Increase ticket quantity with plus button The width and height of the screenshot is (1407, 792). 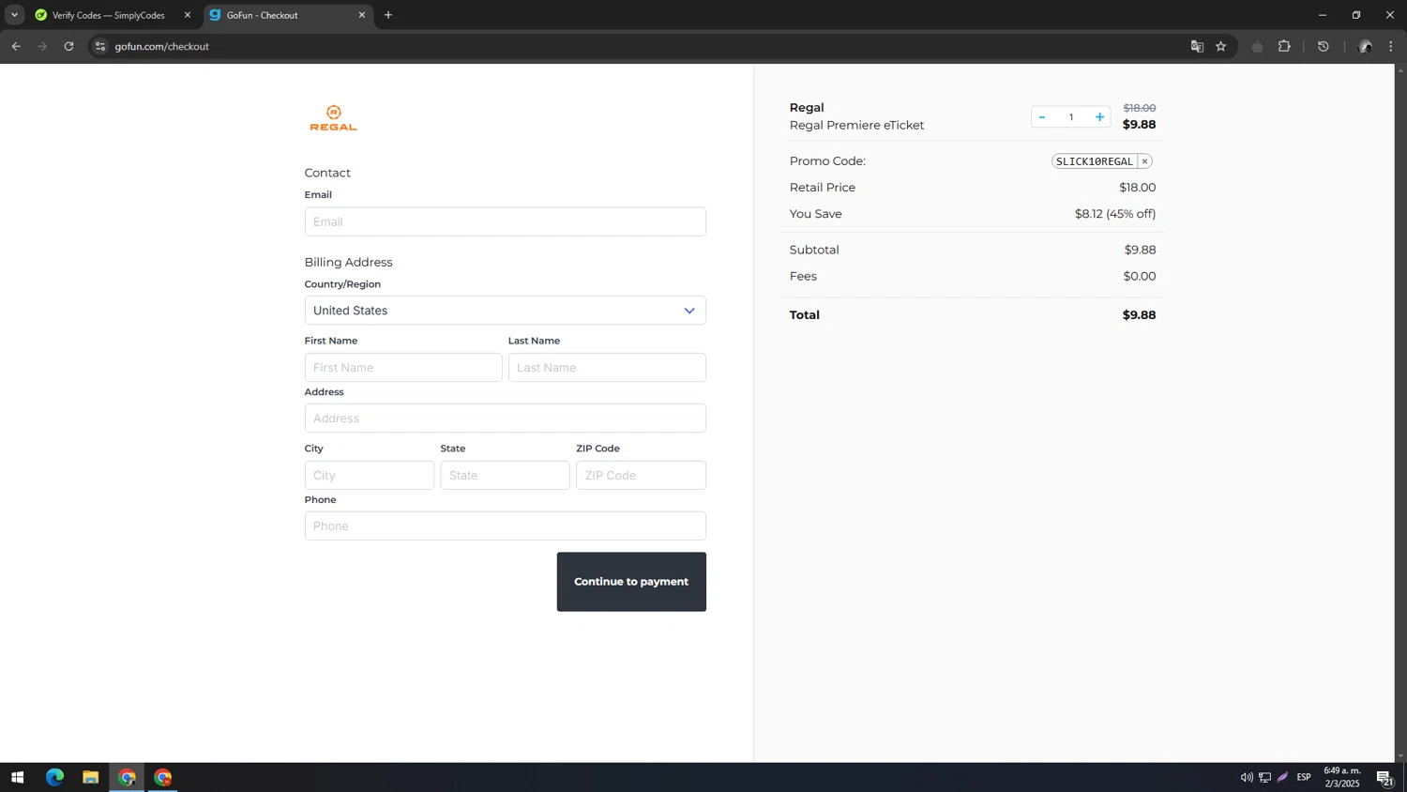1099,117
